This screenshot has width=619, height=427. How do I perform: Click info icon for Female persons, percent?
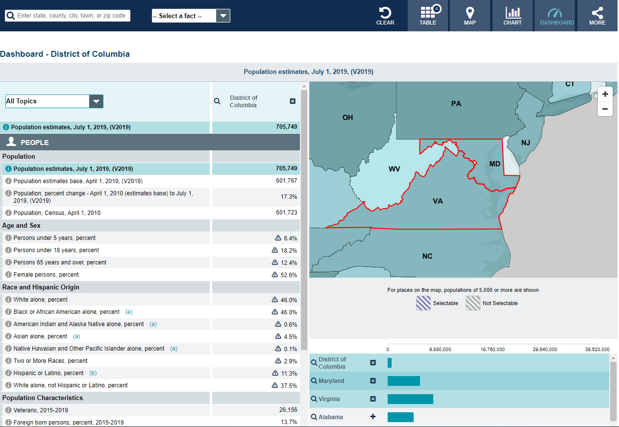pyautogui.click(x=8, y=275)
